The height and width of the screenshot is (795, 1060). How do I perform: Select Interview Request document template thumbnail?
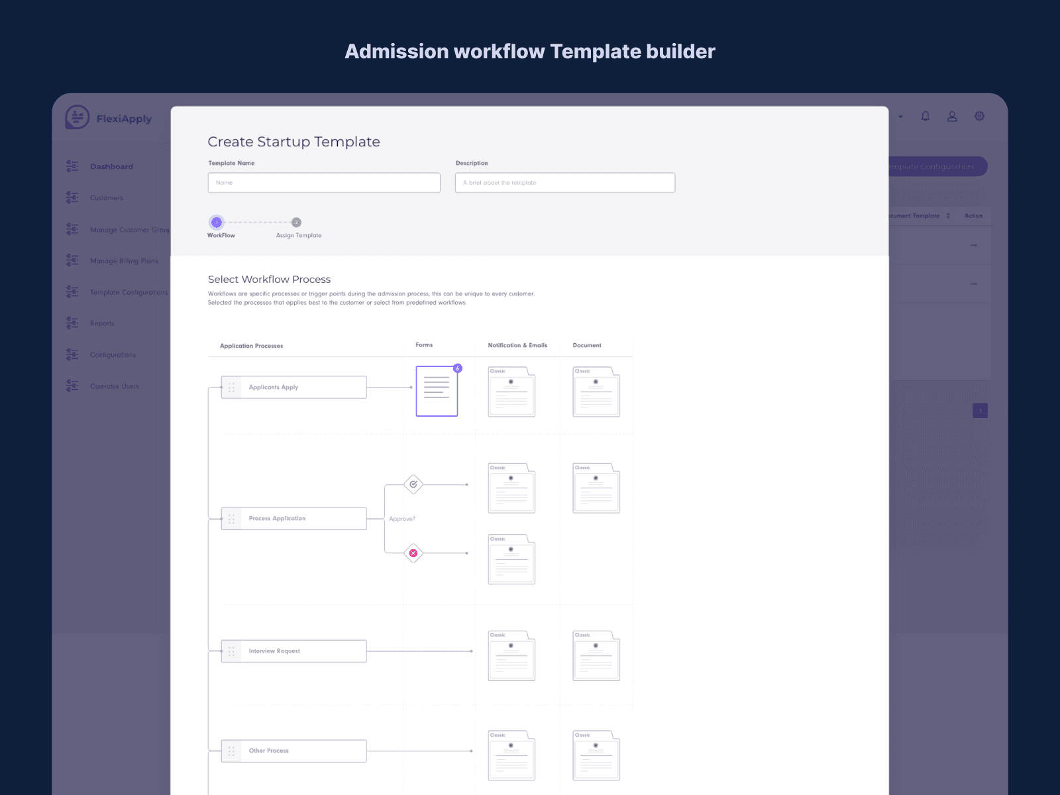pyautogui.click(x=596, y=656)
